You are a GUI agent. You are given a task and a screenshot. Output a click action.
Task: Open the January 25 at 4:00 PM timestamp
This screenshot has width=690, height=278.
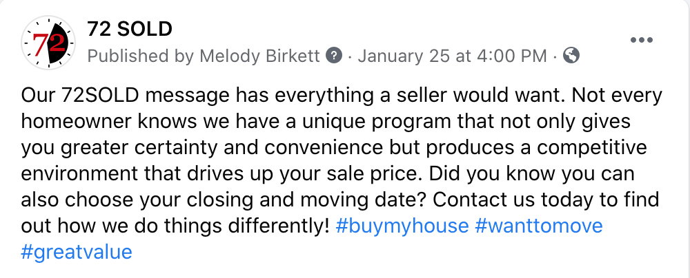coord(453,56)
